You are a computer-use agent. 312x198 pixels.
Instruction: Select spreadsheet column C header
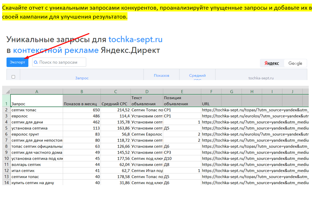[116, 91]
